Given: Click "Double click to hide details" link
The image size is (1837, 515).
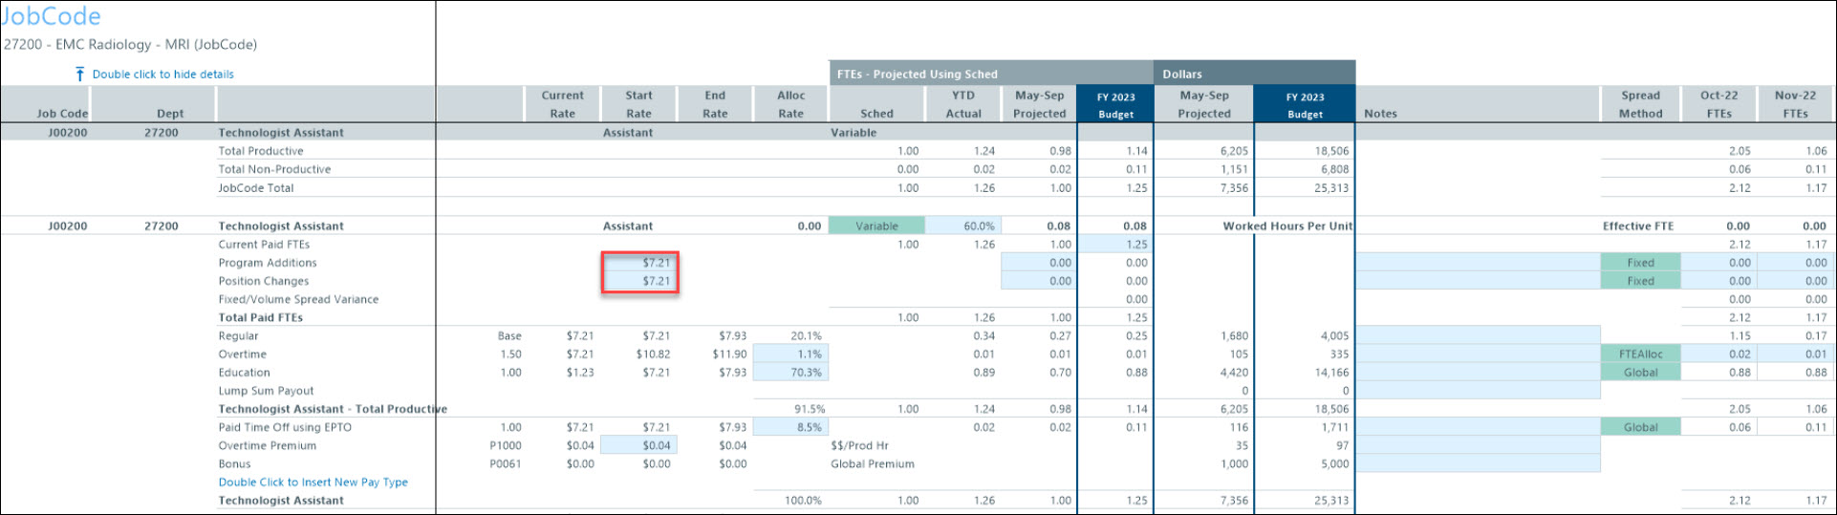Looking at the screenshot, I should (162, 74).
